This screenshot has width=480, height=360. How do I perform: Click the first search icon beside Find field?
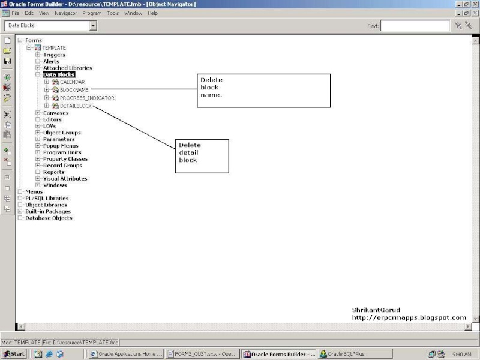pos(458,25)
